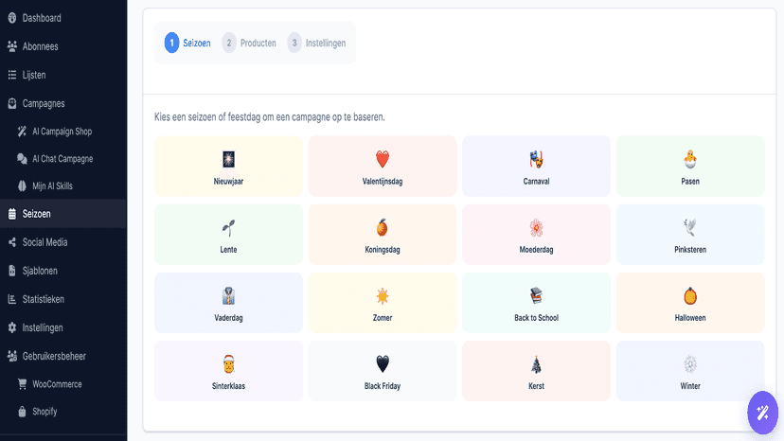The width and height of the screenshot is (784, 441).
Task: Pick the Koningsdag card
Action: click(x=383, y=234)
